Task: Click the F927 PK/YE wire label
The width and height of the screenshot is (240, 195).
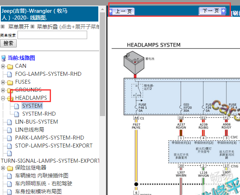Action: (x=136, y=126)
